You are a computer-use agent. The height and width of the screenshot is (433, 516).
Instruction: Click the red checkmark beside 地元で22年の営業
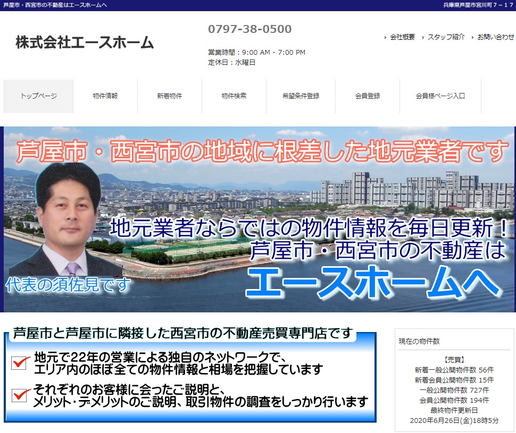(x=20, y=363)
